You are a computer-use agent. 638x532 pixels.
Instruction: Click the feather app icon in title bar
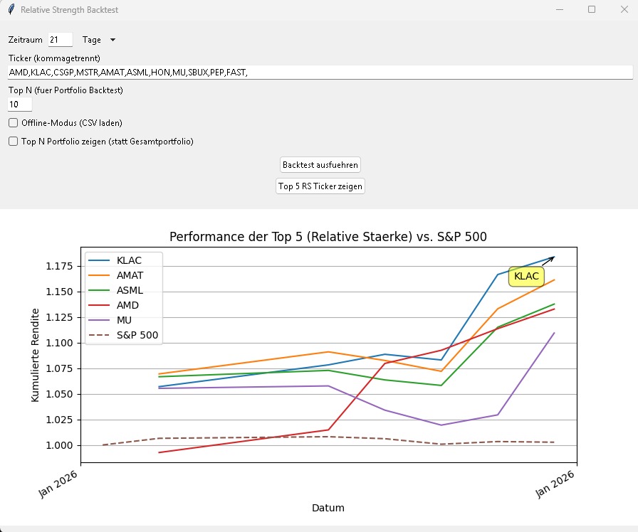[x=11, y=9]
